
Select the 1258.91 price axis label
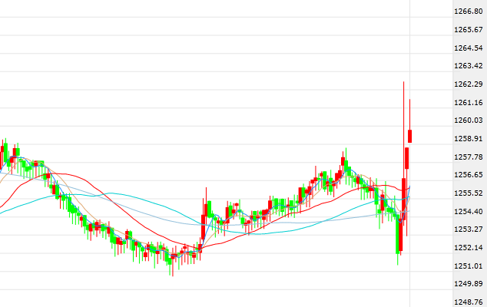click(x=468, y=139)
